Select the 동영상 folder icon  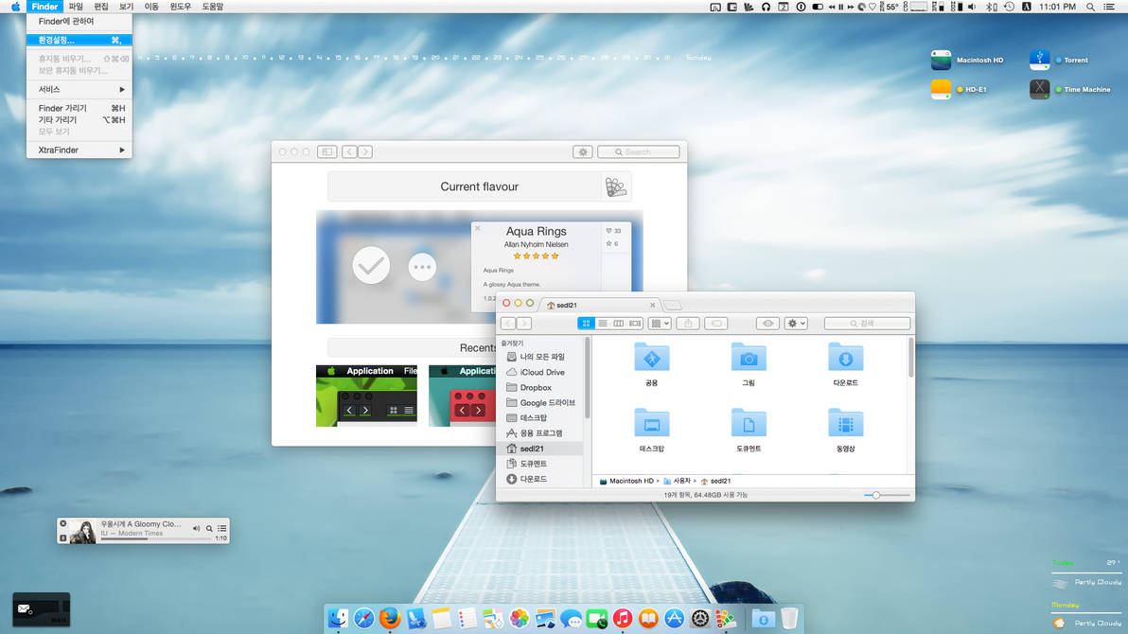pyautogui.click(x=845, y=423)
